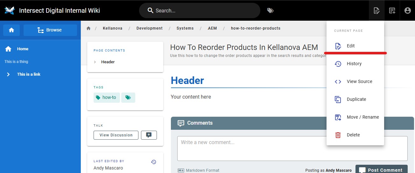
Task: Click the breadcrumb home icon
Action: 88,28
